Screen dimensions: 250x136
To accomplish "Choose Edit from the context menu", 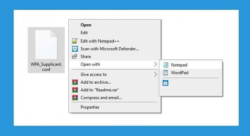I will pos(114,33).
